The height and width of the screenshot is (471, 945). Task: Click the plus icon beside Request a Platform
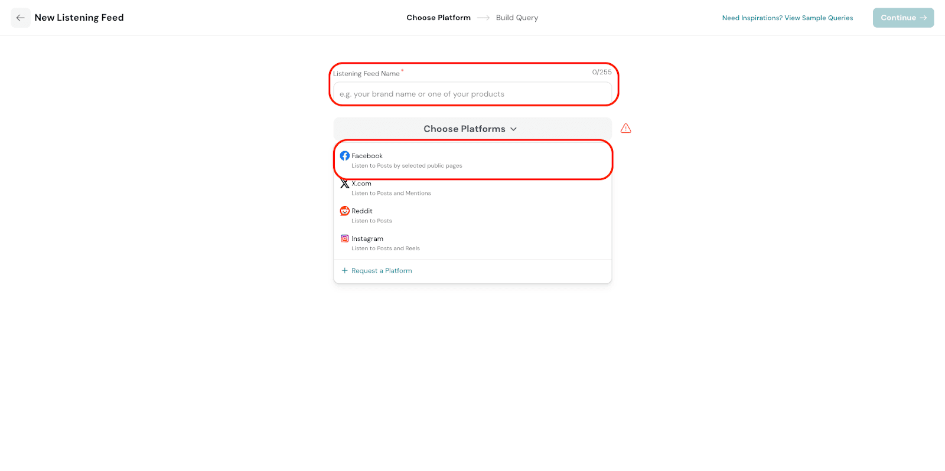coord(345,271)
